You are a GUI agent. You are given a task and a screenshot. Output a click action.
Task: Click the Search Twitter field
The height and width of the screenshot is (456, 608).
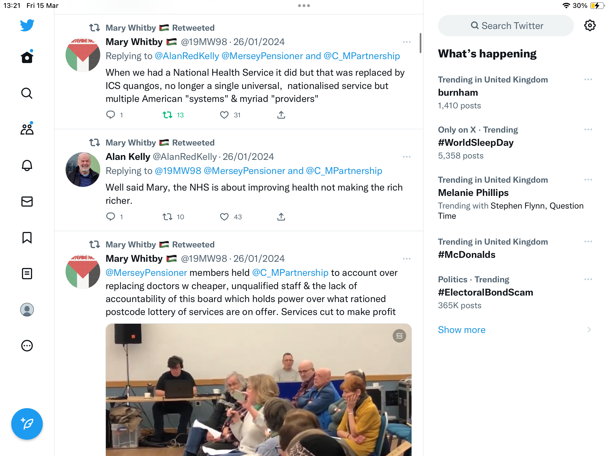click(506, 26)
